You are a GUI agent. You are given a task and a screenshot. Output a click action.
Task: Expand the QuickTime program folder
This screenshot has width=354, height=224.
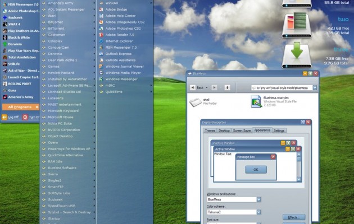coord(125,92)
